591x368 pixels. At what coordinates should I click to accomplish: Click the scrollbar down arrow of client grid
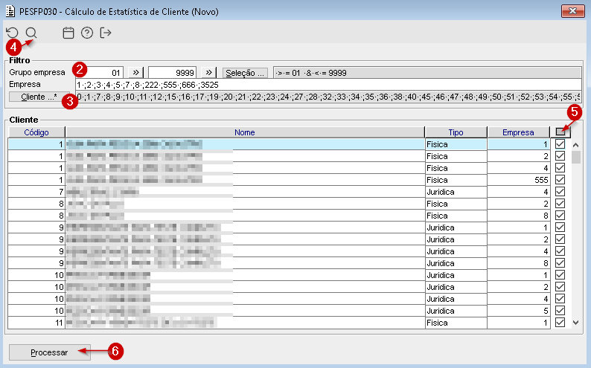[x=575, y=323]
